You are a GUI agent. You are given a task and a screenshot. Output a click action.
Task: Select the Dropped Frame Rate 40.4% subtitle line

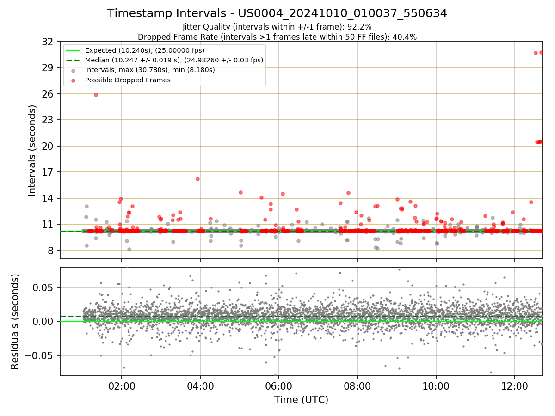[x=277, y=37]
